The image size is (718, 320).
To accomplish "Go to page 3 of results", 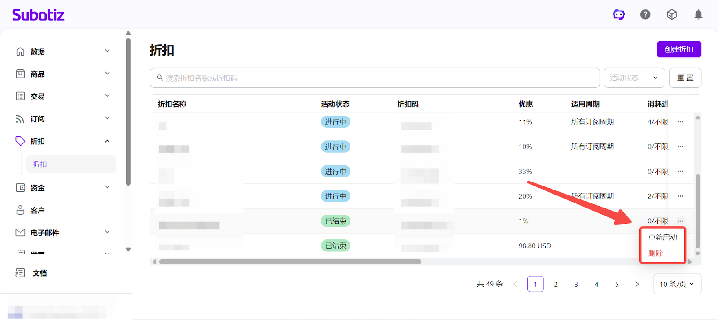I will click(x=576, y=284).
